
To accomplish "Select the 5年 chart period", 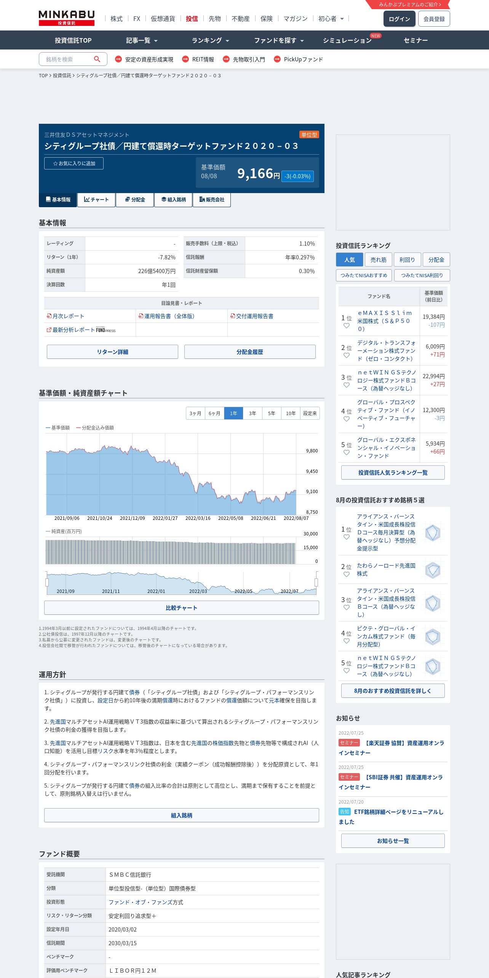I will point(272,413).
